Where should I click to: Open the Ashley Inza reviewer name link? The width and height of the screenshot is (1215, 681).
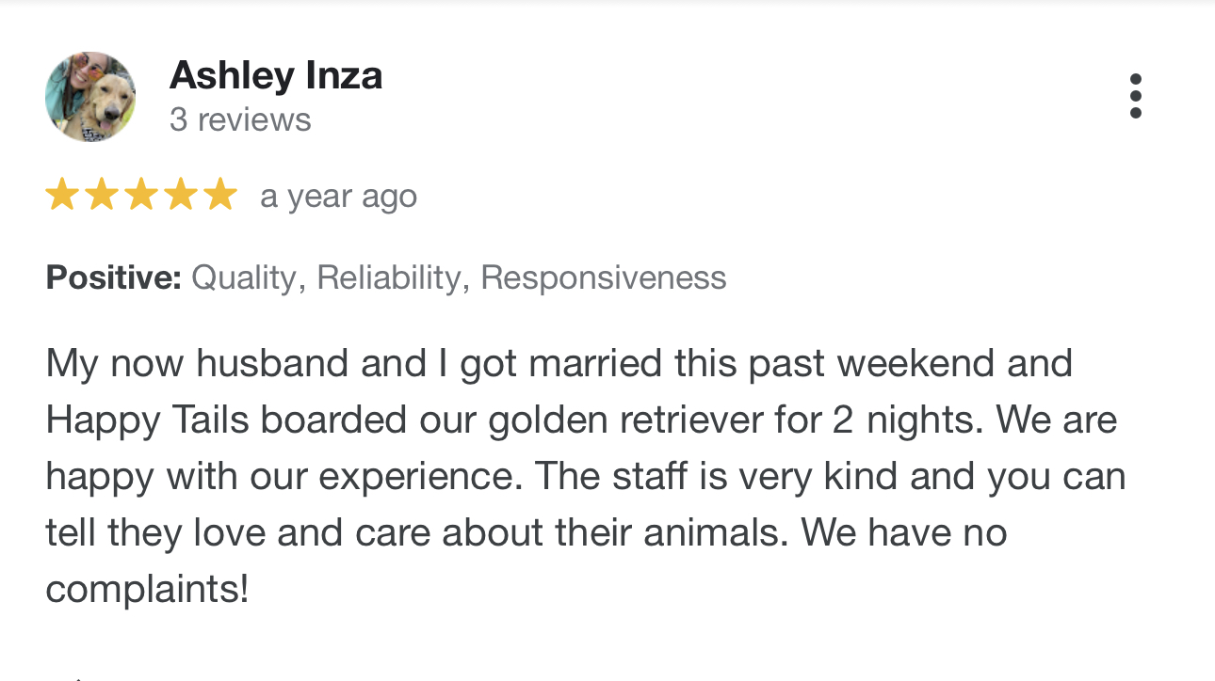pos(276,75)
